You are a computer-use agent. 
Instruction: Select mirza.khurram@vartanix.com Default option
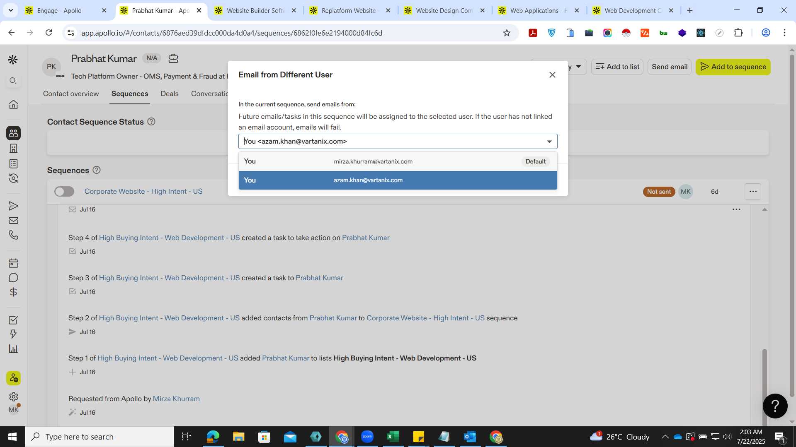click(398, 161)
